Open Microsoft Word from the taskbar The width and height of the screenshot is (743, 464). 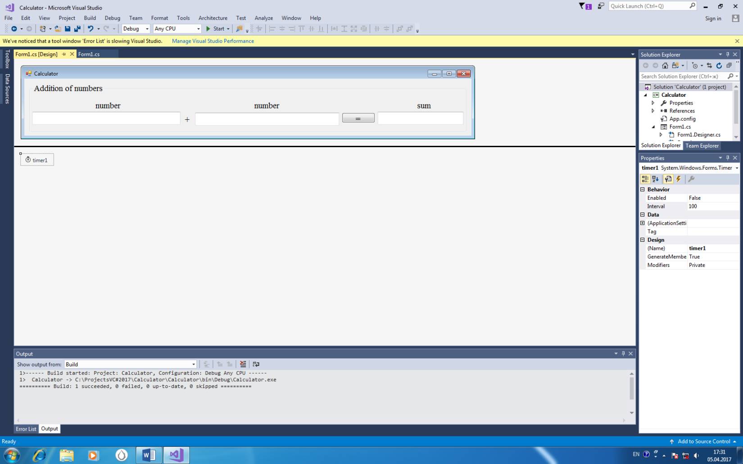pyautogui.click(x=148, y=455)
